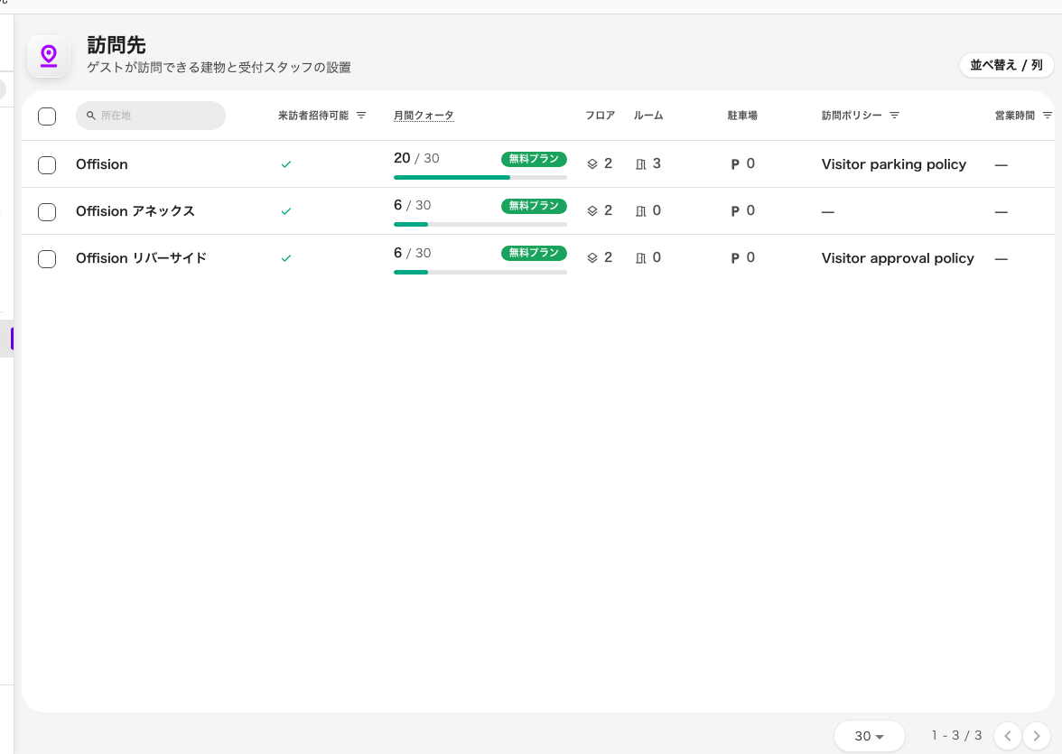Click the invite-enabled checkmark for Offision アネックス
The width and height of the screenshot is (1062, 754).
pyautogui.click(x=285, y=210)
